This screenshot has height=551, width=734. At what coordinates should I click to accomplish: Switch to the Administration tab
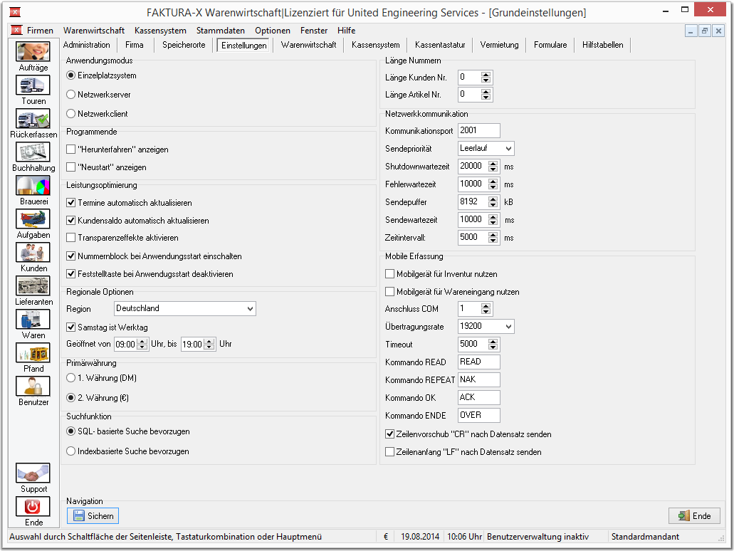(x=87, y=45)
